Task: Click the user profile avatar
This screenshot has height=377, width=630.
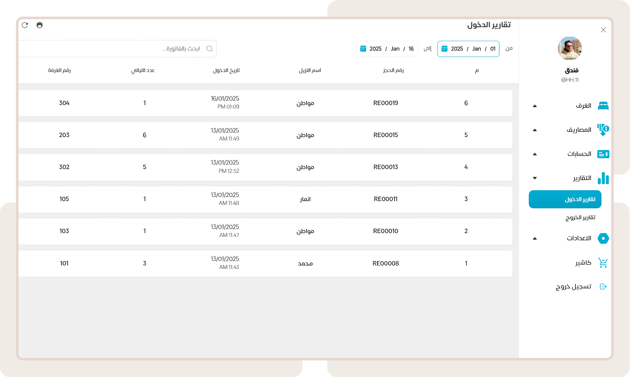Action: (x=570, y=48)
